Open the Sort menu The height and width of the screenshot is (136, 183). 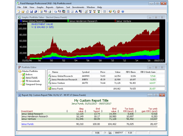[x=68, y=7]
